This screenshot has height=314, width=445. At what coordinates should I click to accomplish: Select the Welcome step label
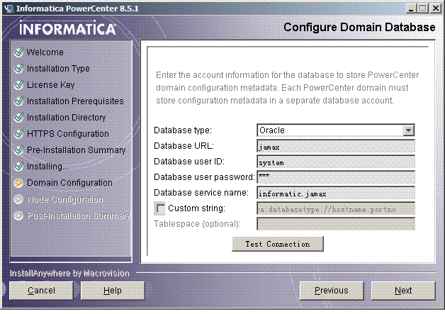pyautogui.click(x=45, y=52)
